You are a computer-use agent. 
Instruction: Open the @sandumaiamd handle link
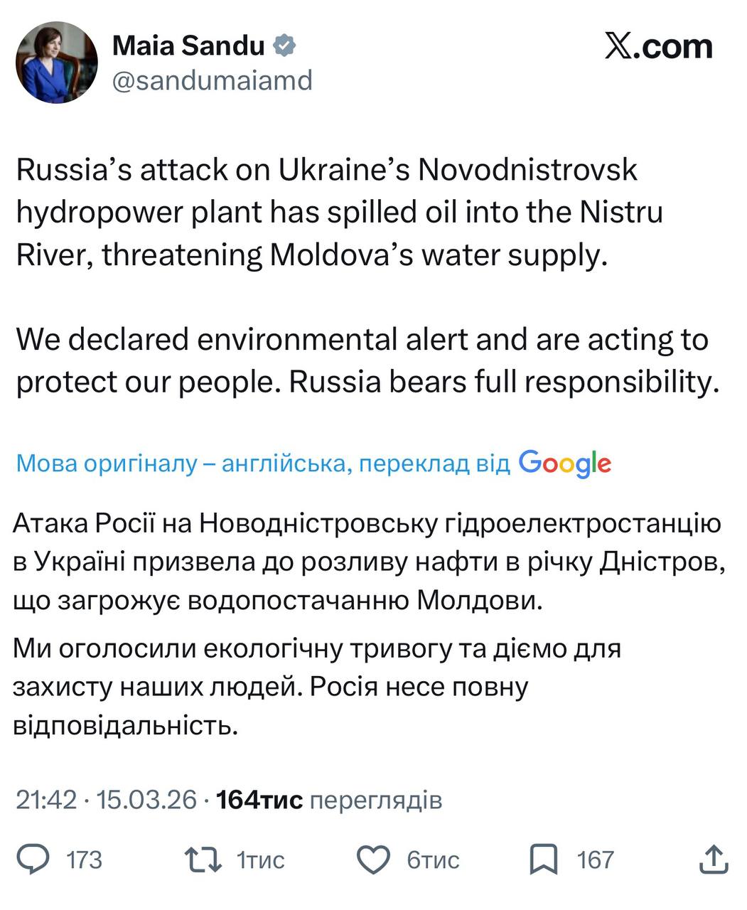pos(213,81)
